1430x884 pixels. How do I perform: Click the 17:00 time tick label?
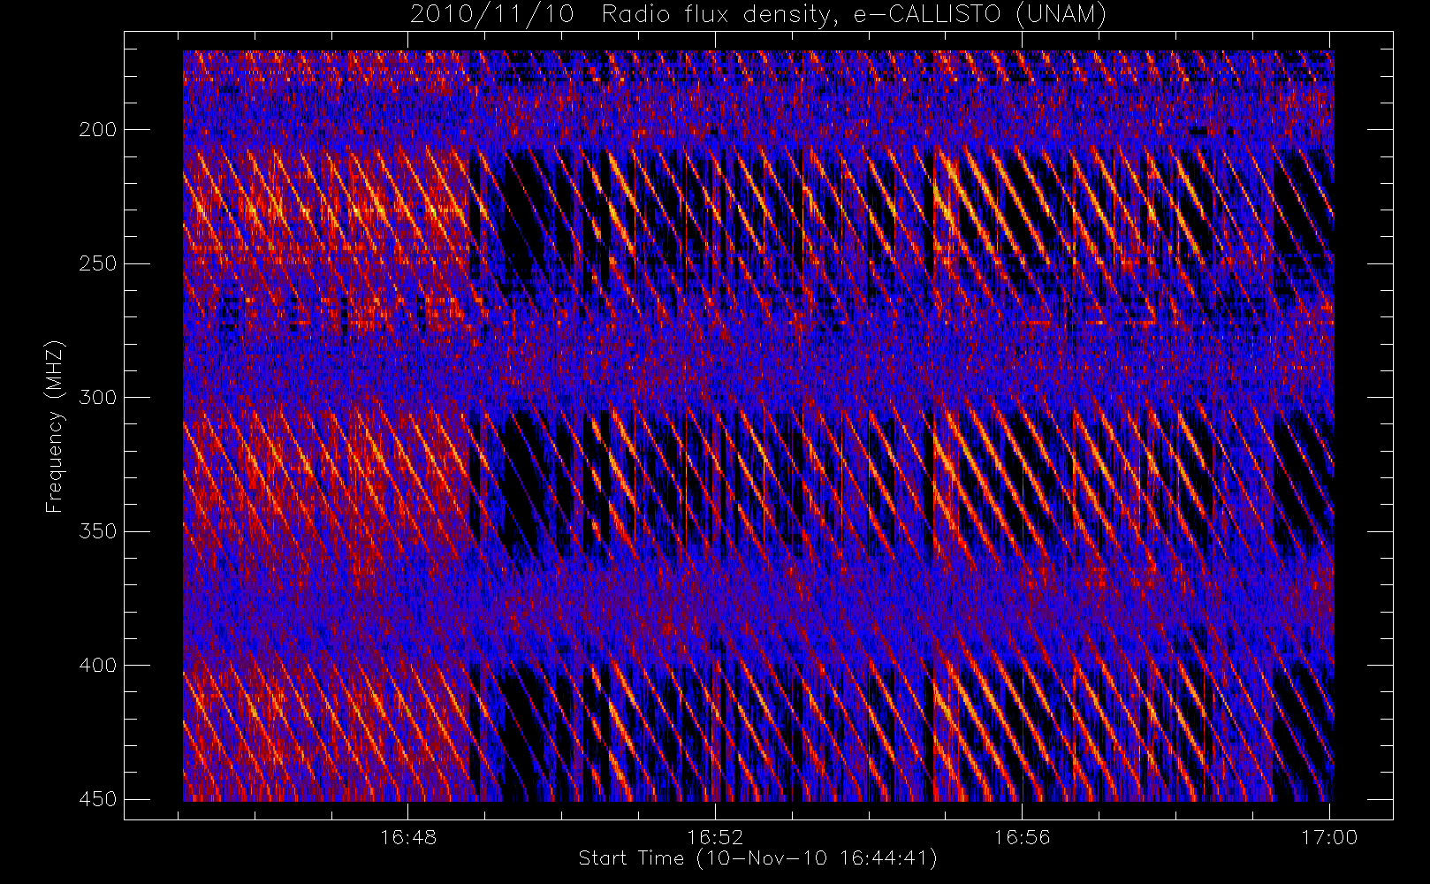pyautogui.click(x=1329, y=836)
